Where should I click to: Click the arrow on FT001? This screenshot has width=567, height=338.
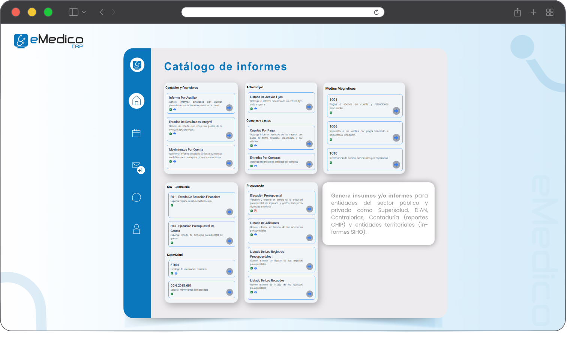pyautogui.click(x=230, y=272)
